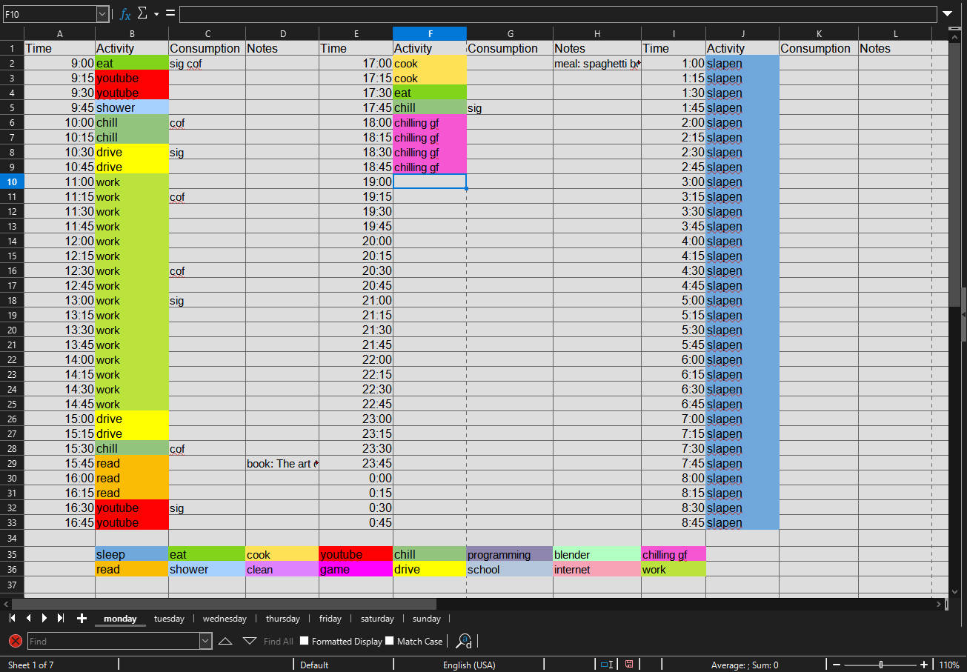Enable the Match Case checkbox

tap(390, 641)
